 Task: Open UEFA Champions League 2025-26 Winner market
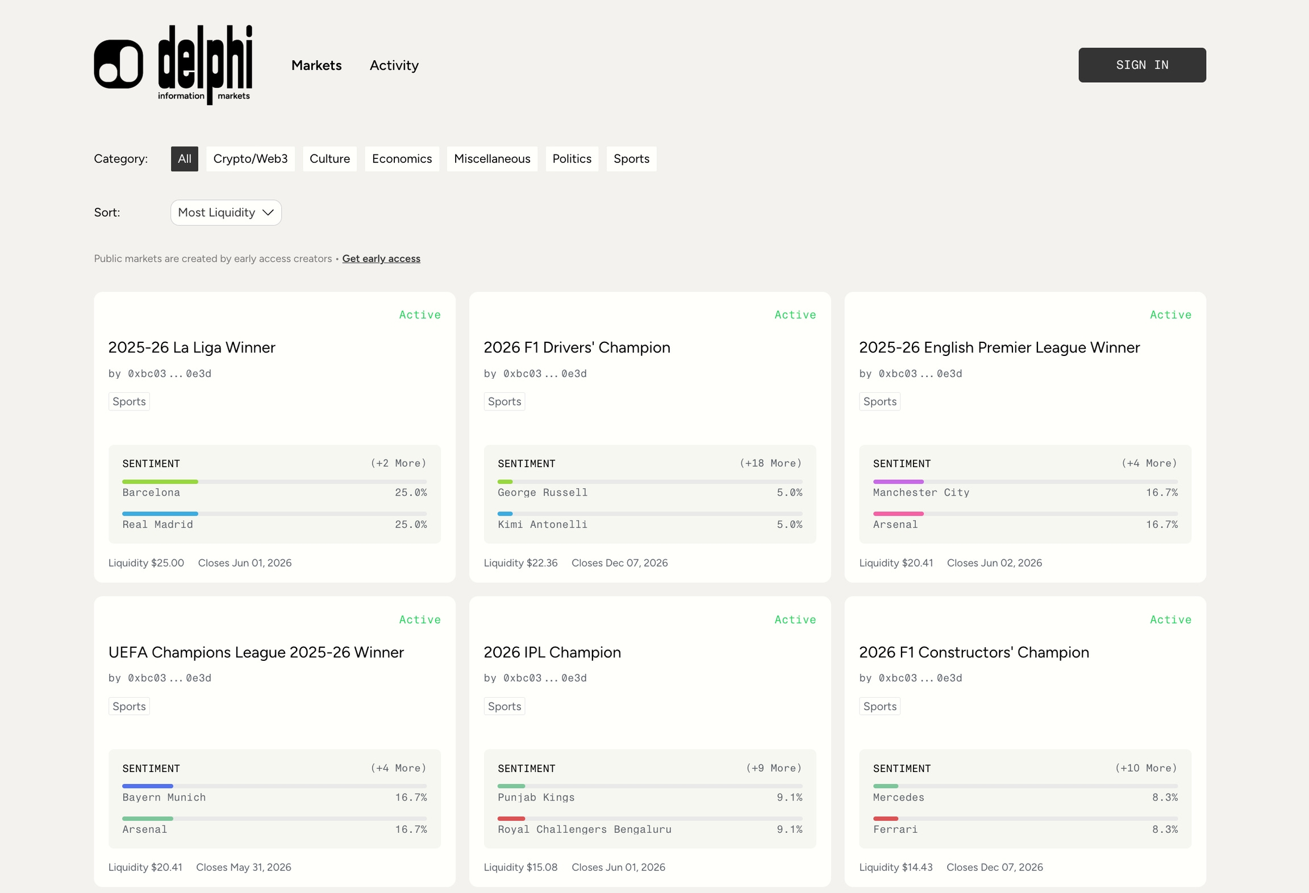[x=256, y=652]
